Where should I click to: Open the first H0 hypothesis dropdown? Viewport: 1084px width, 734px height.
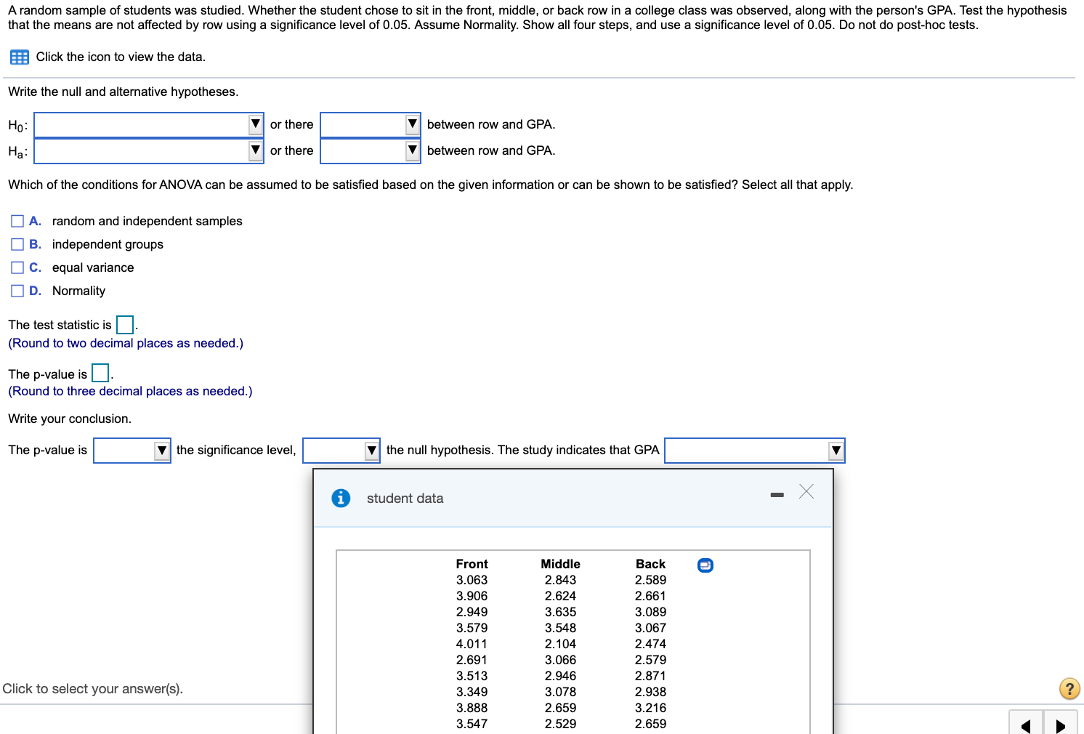click(149, 125)
